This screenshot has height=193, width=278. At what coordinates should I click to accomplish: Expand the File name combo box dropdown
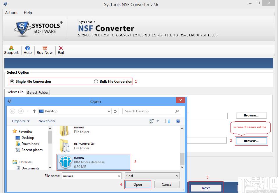[119, 176]
